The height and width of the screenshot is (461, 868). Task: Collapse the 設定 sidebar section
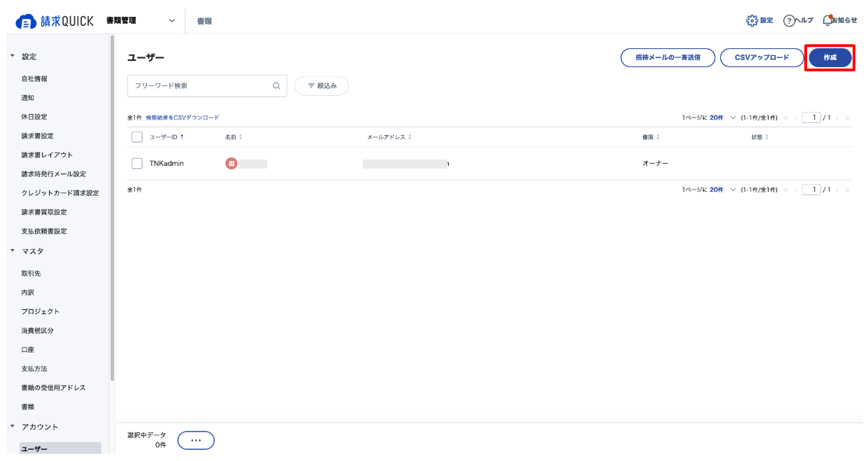pos(13,57)
